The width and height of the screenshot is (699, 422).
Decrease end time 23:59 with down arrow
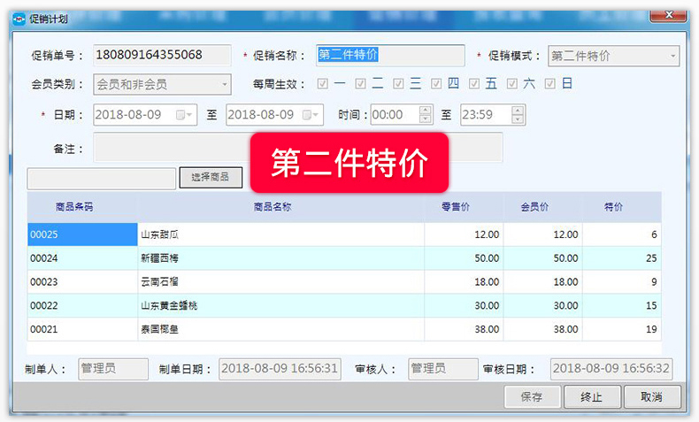coord(518,119)
